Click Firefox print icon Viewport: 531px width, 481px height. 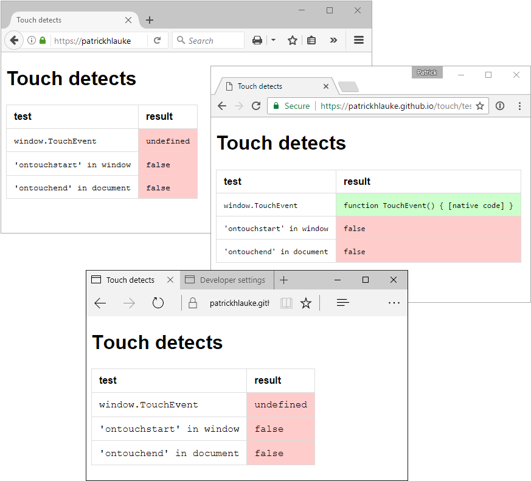click(x=257, y=40)
